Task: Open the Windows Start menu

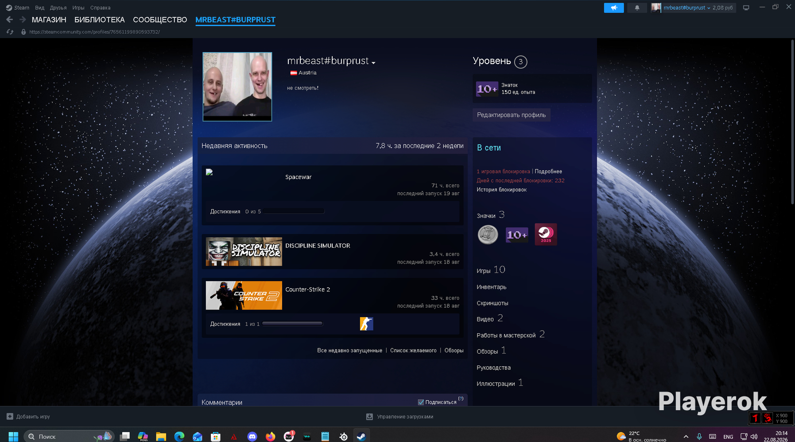Action: click(13, 437)
